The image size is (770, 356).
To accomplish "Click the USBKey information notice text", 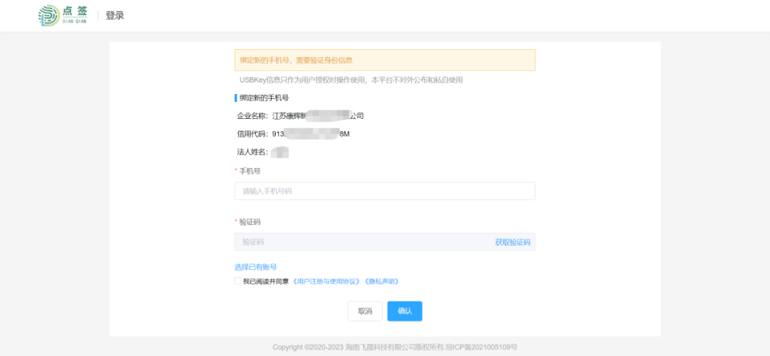I will click(x=351, y=80).
